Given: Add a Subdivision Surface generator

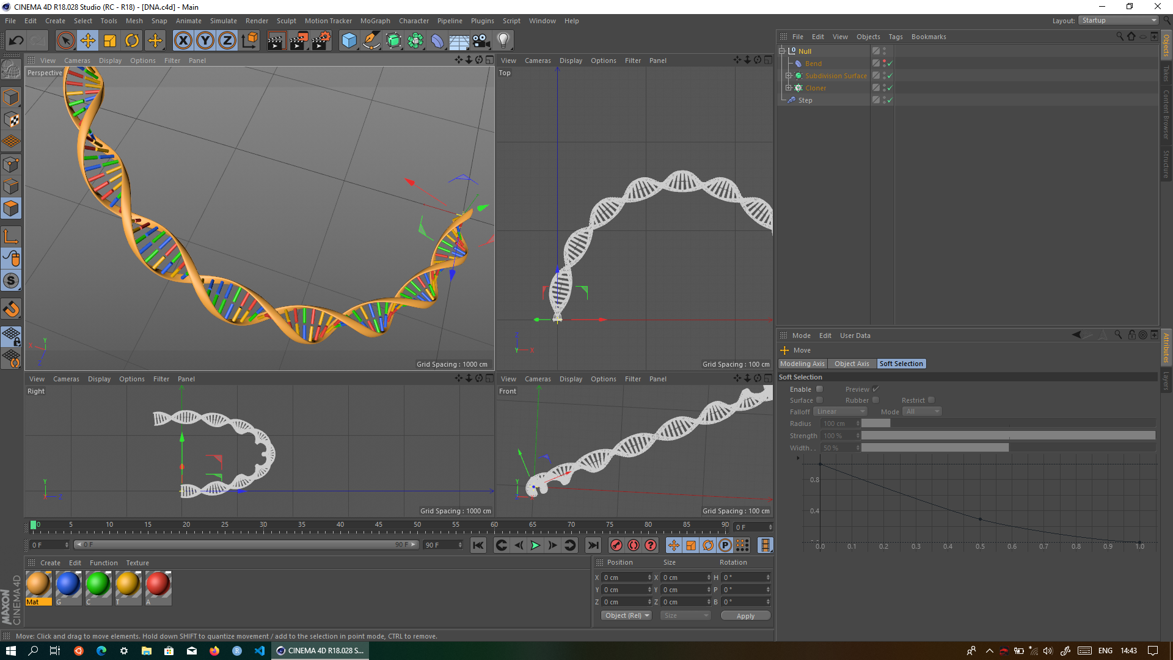Looking at the screenshot, I should pyautogui.click(x=393, y=41).
